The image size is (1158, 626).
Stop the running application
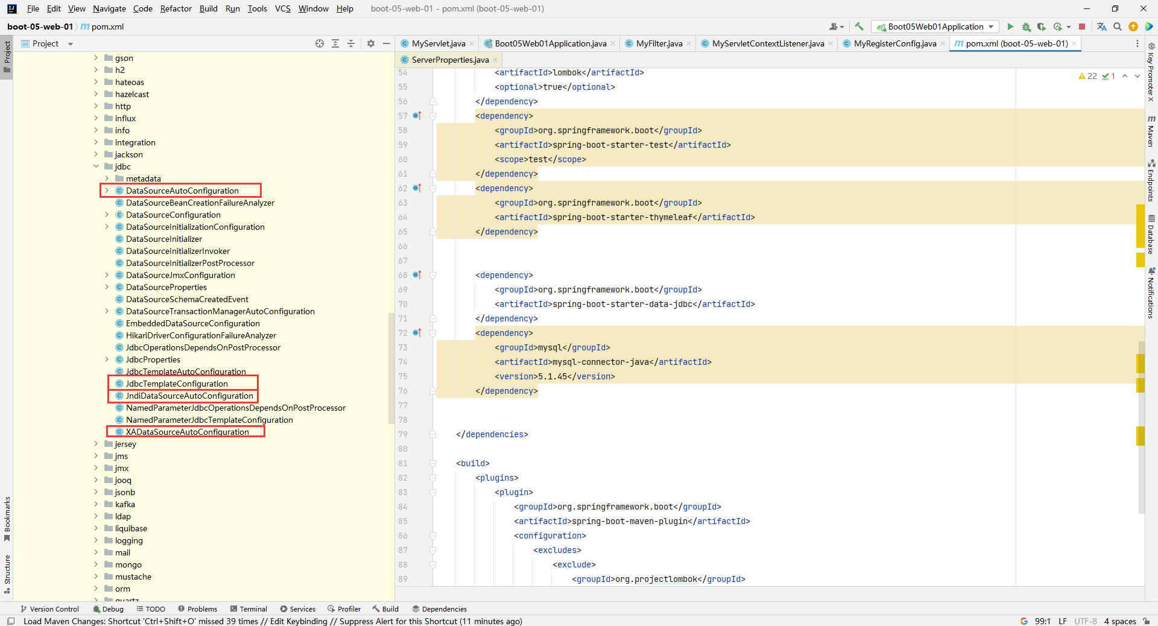(1082, 27)
